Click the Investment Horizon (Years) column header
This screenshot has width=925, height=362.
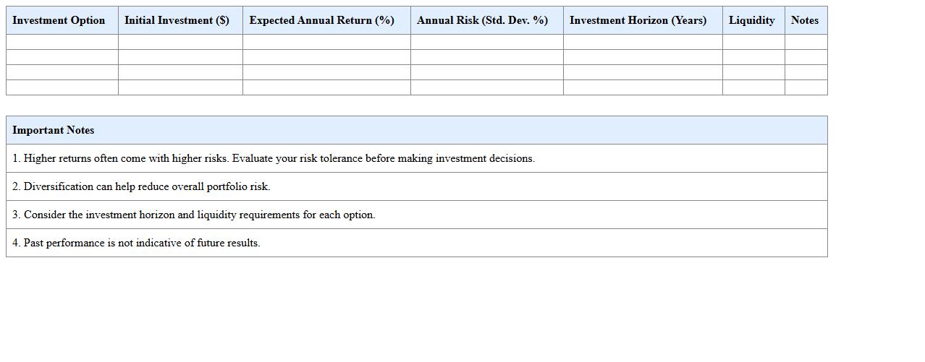pos(638,20)
